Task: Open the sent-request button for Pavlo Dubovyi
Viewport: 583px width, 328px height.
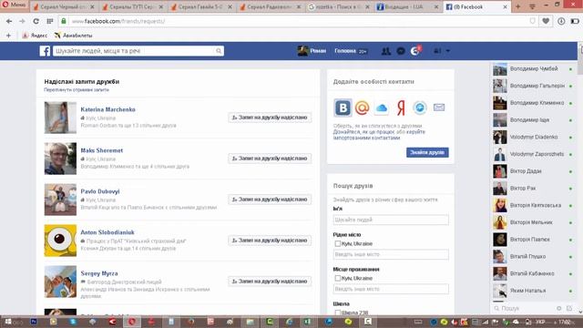Action: click(270, 200)
